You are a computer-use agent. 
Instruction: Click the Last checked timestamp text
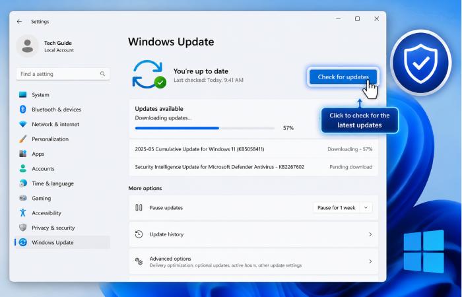pyautogui.click(x=209, y=80)
